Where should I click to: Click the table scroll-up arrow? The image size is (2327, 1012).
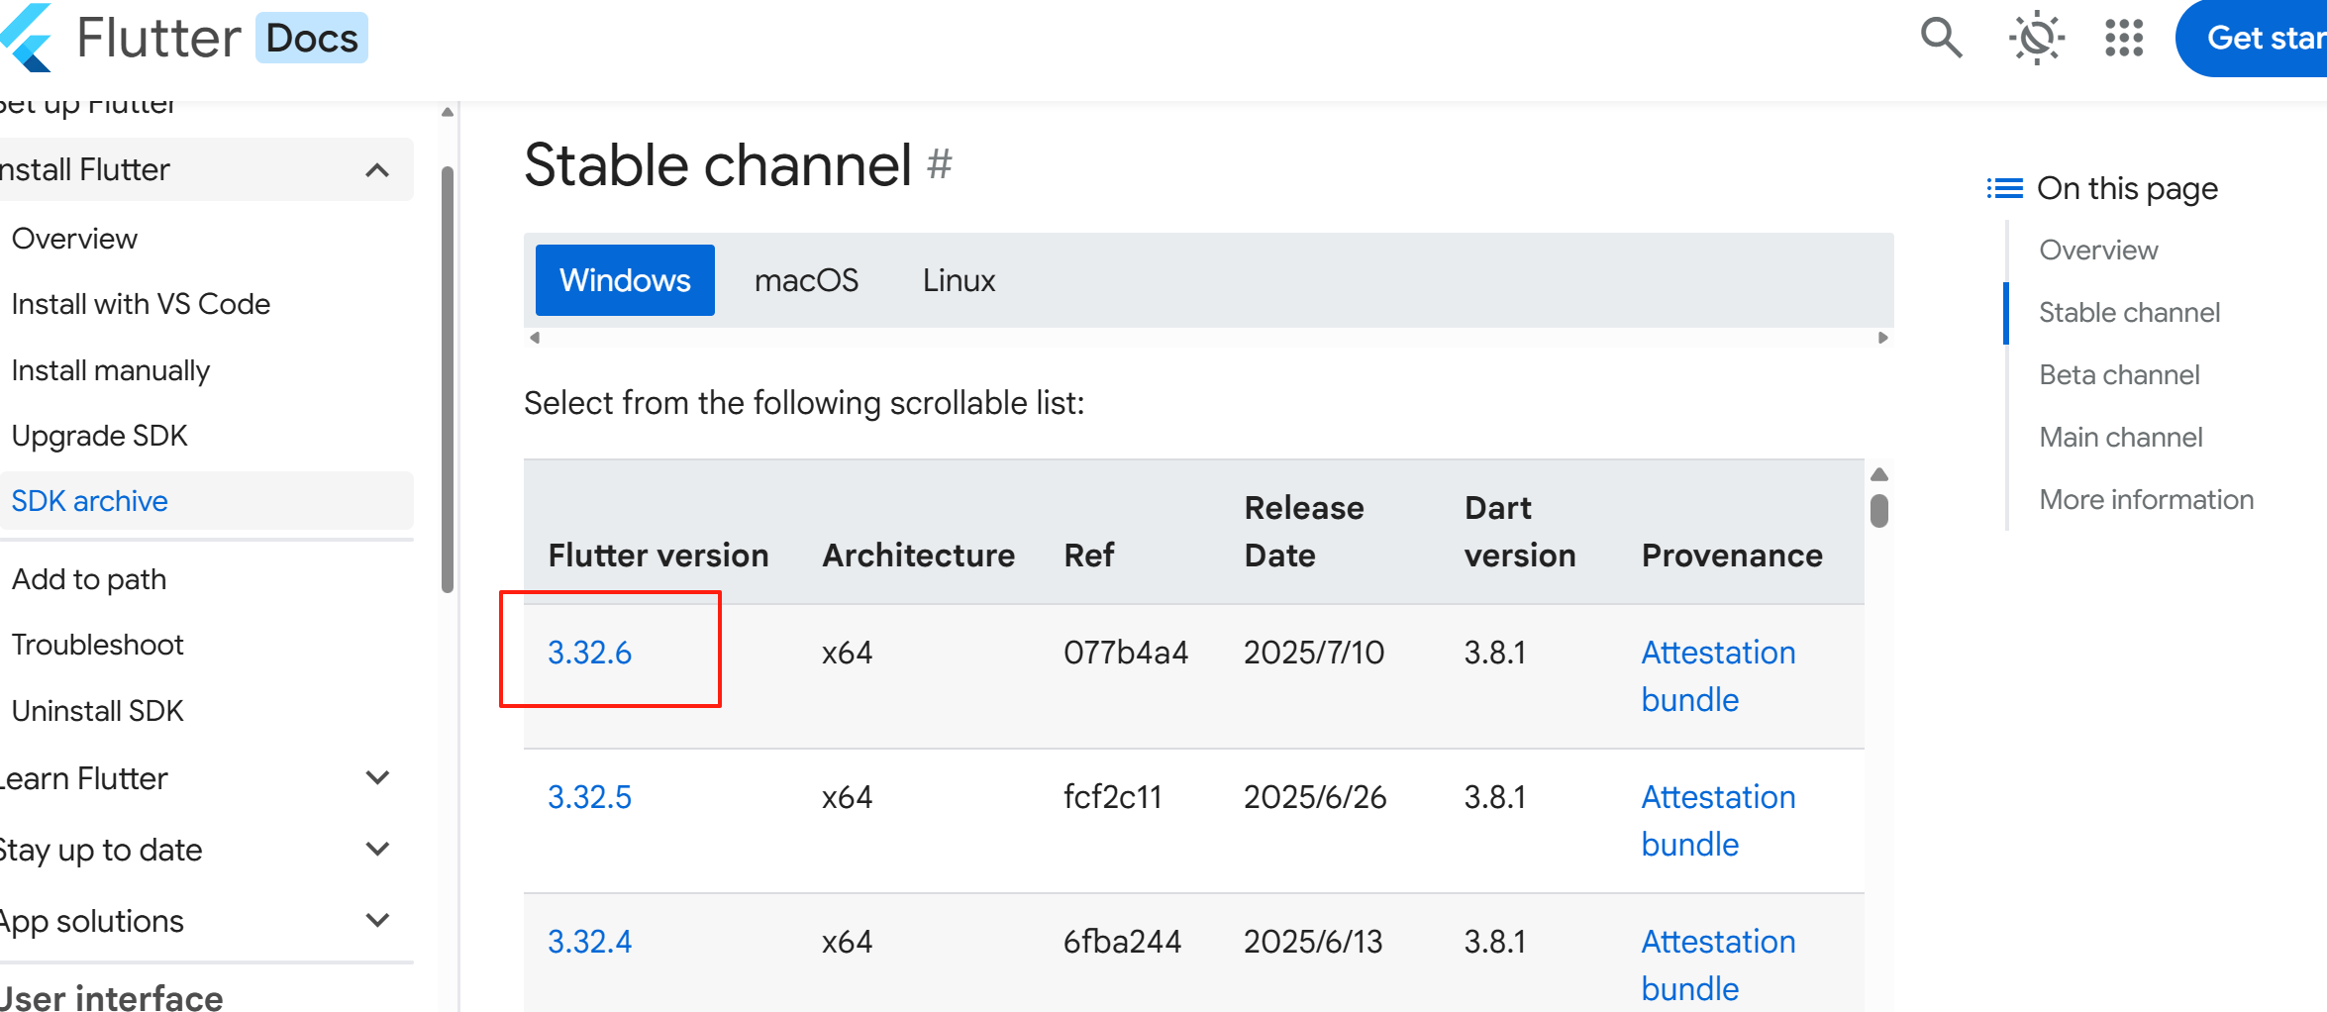point(1879,474)
